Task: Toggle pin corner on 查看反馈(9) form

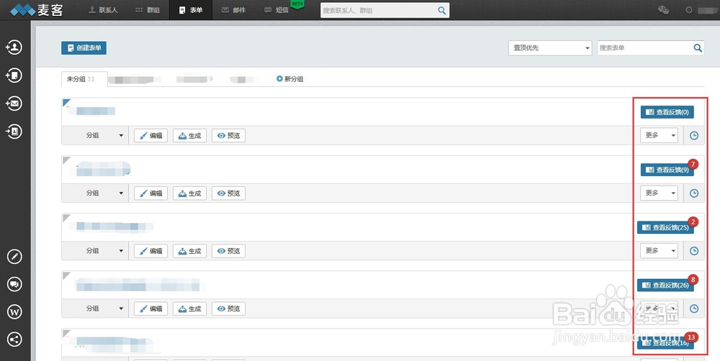Action: pos(66,160)
